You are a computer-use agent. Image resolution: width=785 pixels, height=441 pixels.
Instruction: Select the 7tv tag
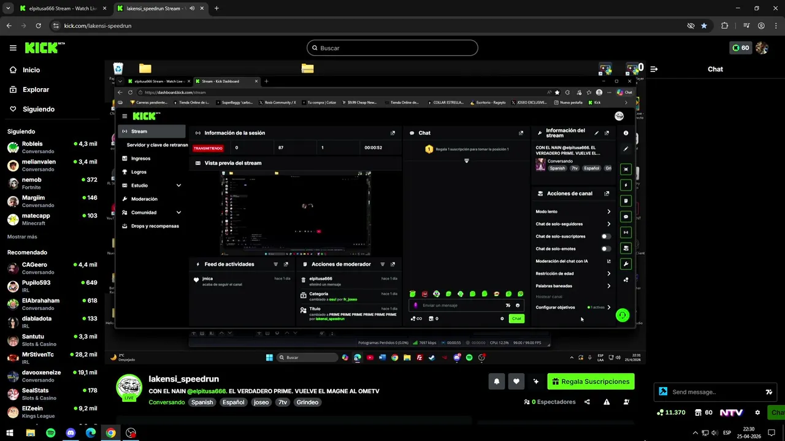[282, 402]
